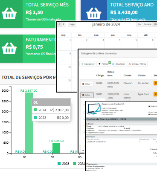The image size is (157, 171).
Task: Toggle the 2024 series in chart legend
Action: pyautogui.click(x=79, y=164)
